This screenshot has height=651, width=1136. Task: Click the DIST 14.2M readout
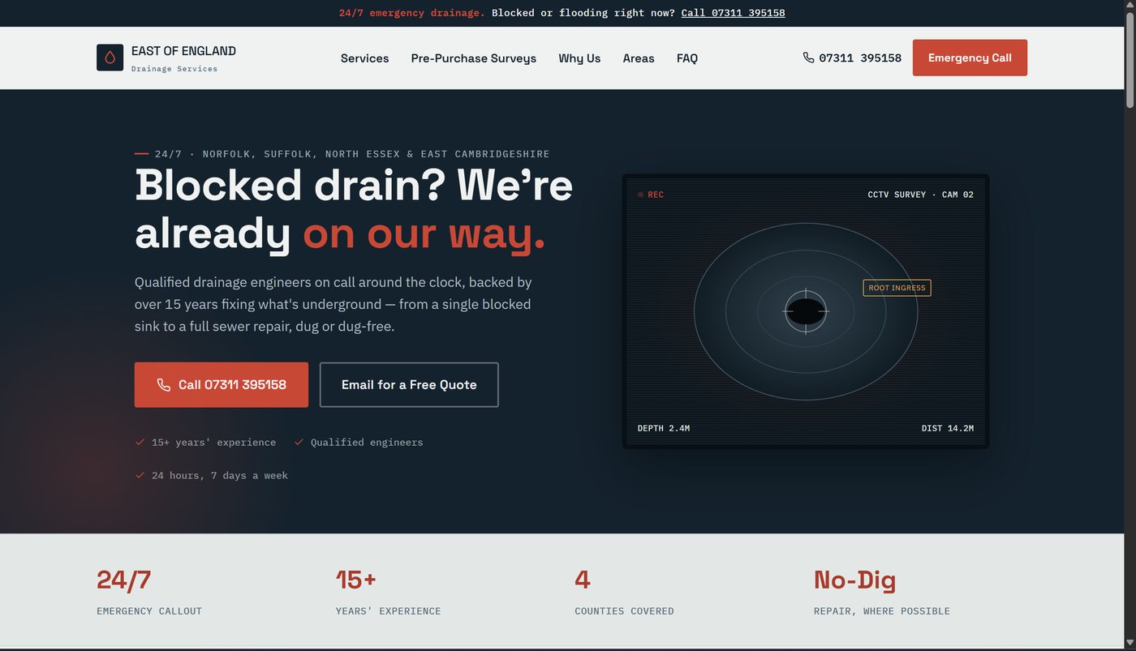(x=948, y=428)
